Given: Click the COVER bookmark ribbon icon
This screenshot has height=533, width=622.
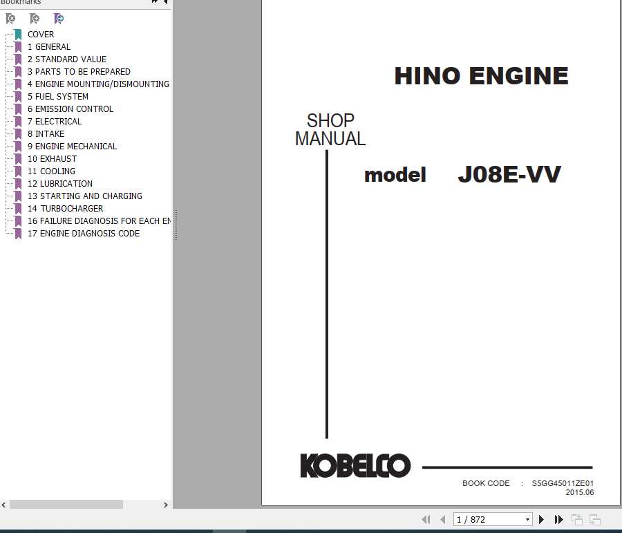Looking at the screenshot, I should tap(18, 35).
